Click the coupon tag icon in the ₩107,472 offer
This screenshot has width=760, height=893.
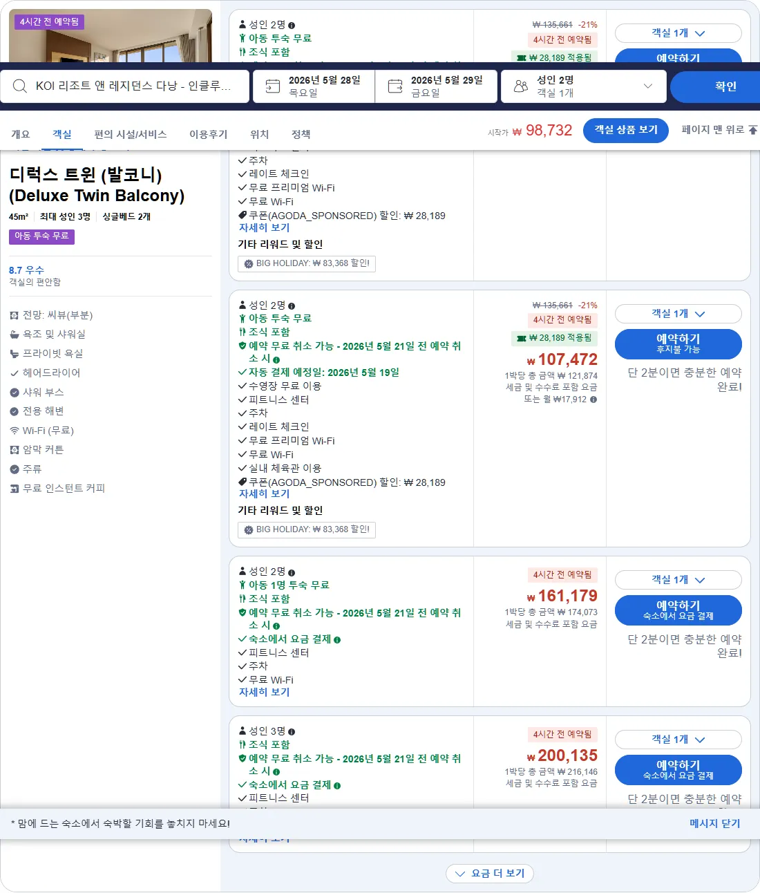pyautogui.click(x=243, y=482)
